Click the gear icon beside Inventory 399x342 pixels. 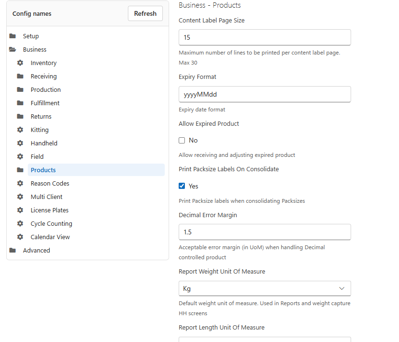(x=20, y=63)
